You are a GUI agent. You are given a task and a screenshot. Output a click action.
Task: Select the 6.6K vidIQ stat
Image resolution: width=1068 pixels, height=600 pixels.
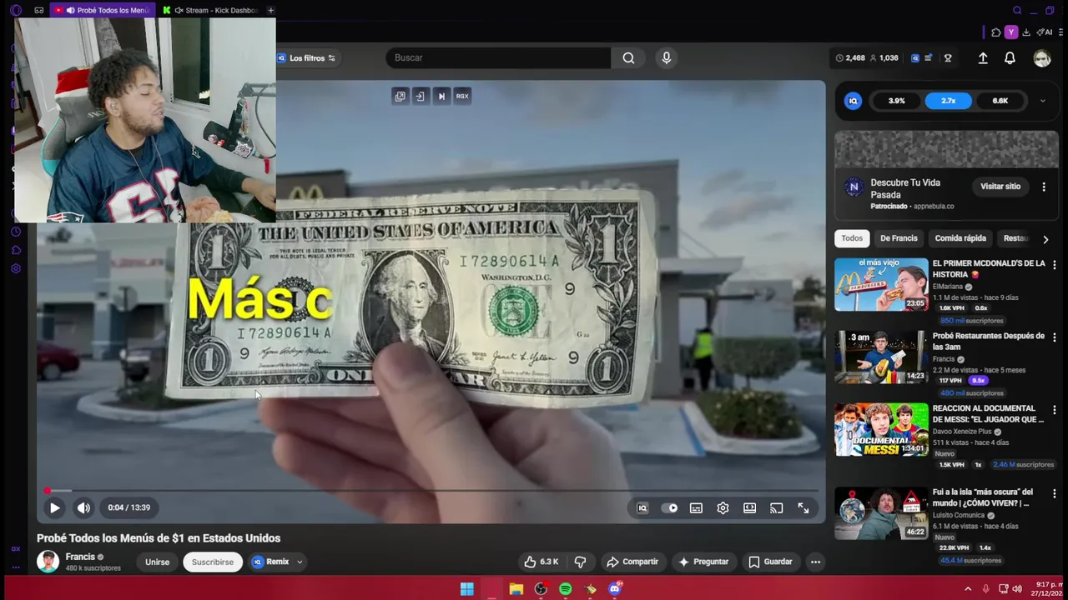[1000, 101]
